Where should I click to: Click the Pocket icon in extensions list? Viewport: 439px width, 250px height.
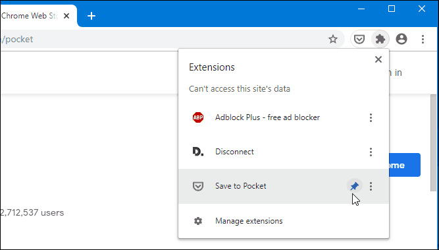pos(198,186)
